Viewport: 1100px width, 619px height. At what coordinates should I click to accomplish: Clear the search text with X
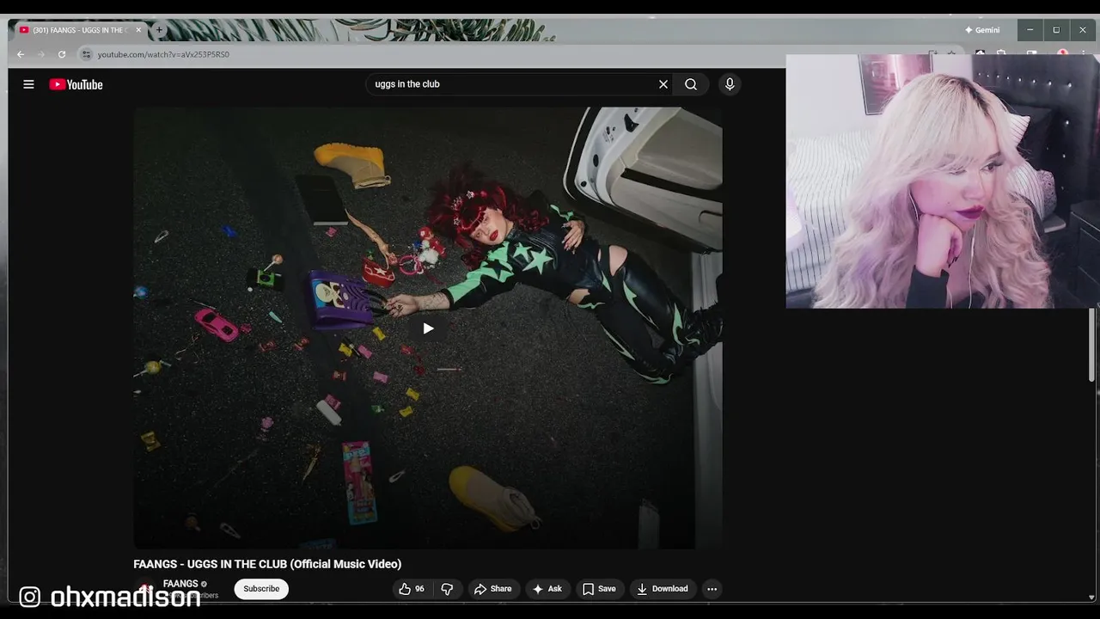pyautogui.click(x=663, y=84)
